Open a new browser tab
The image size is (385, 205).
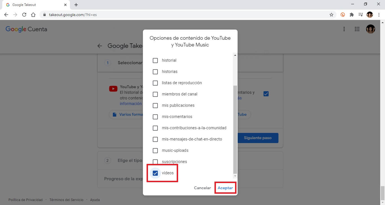[x=76, y=5]
